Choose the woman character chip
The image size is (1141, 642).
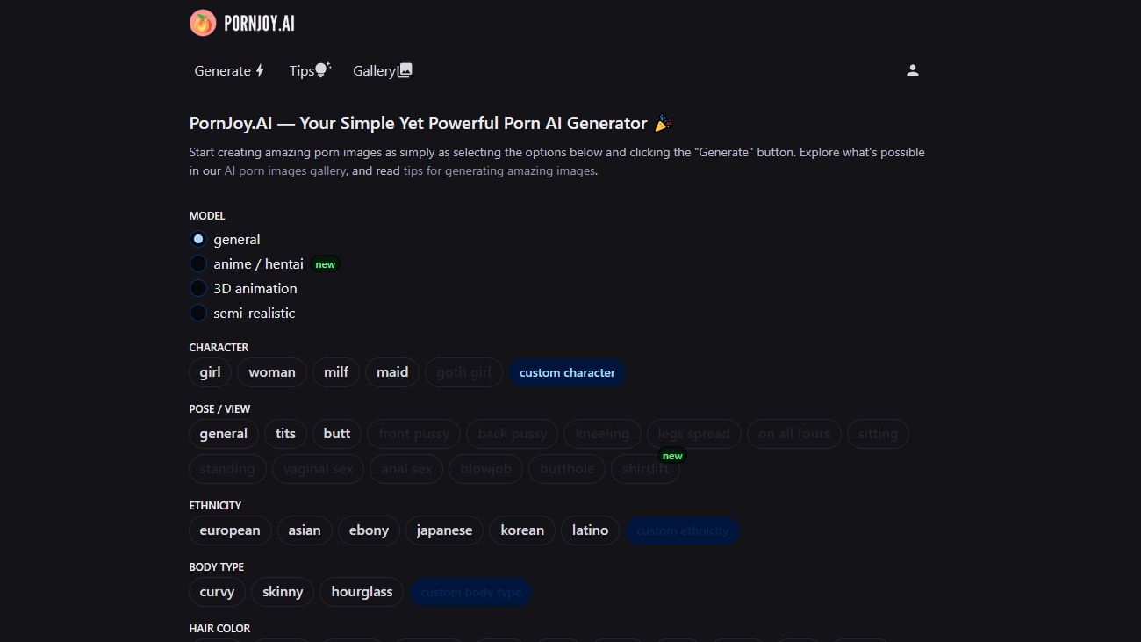tap(272, 372)
